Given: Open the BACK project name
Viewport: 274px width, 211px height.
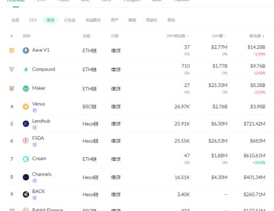Looking at the screenshot, I should click(x=38, y=191).
